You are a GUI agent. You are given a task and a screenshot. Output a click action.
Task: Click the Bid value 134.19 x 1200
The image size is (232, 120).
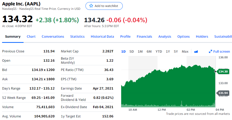coord(43,70)
